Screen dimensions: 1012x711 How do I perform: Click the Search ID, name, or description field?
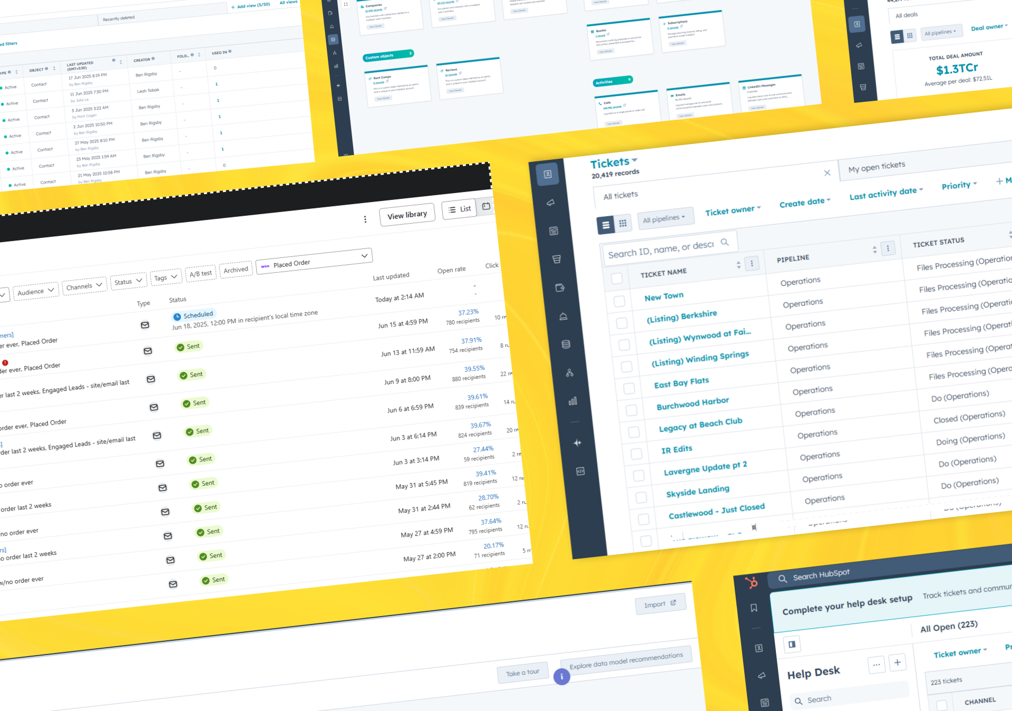pyautogui.click(x=661, y=249)
